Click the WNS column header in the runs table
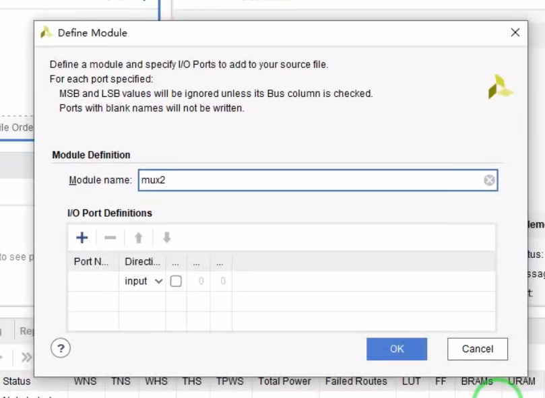 pos(85,381)
